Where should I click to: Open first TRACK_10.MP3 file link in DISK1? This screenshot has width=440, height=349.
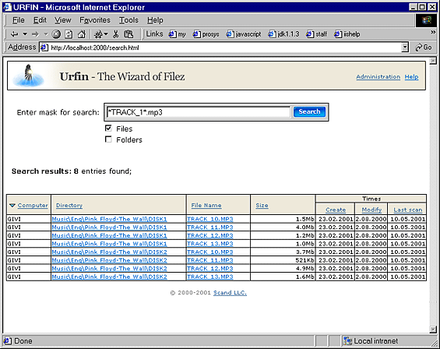click(210, 219)
